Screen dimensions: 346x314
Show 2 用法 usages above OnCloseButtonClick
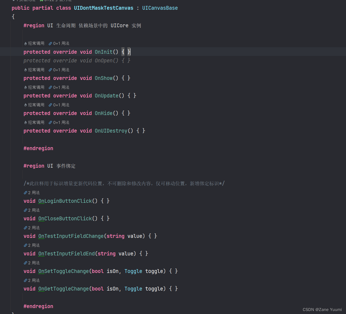32,210
